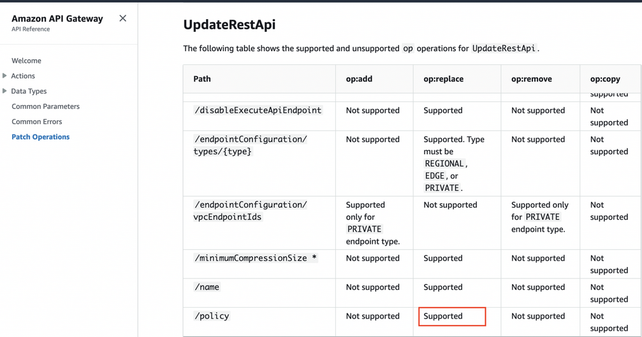
Task: Click the op:replace column header
Action: [444, 79]
